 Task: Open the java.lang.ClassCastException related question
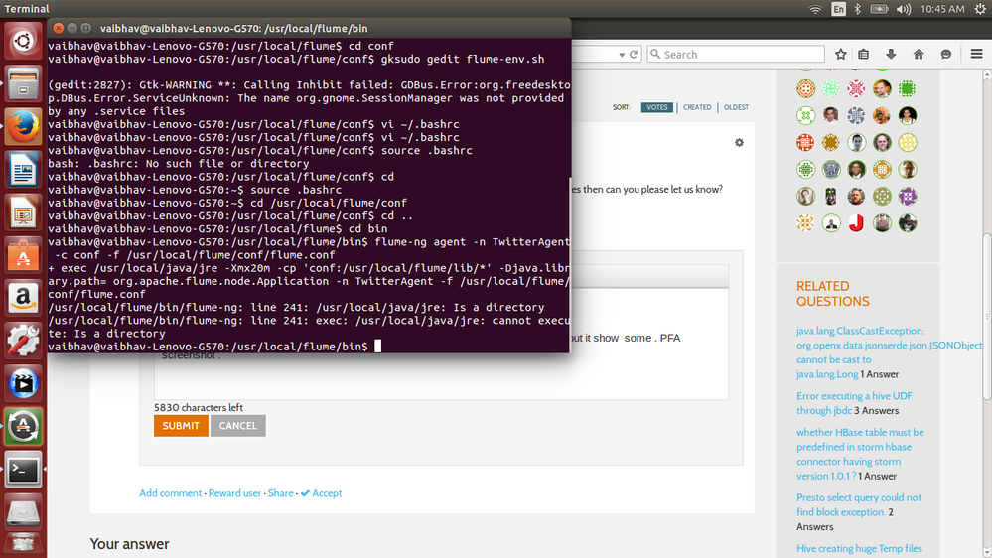coord(889,352)
